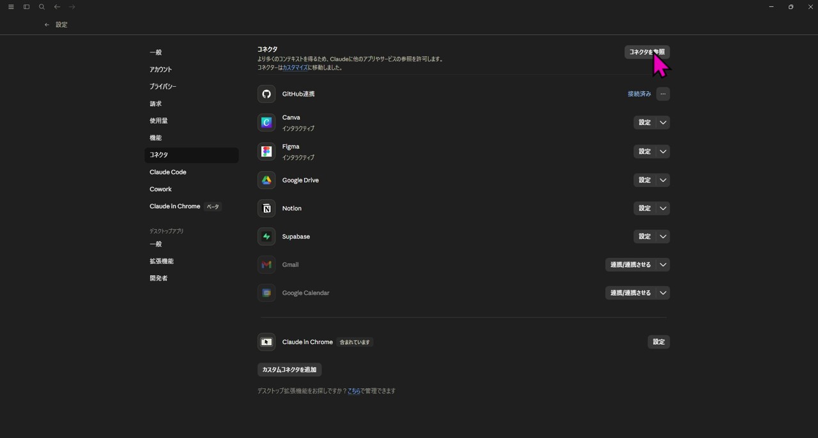Click the Notion connector icon

266,208
